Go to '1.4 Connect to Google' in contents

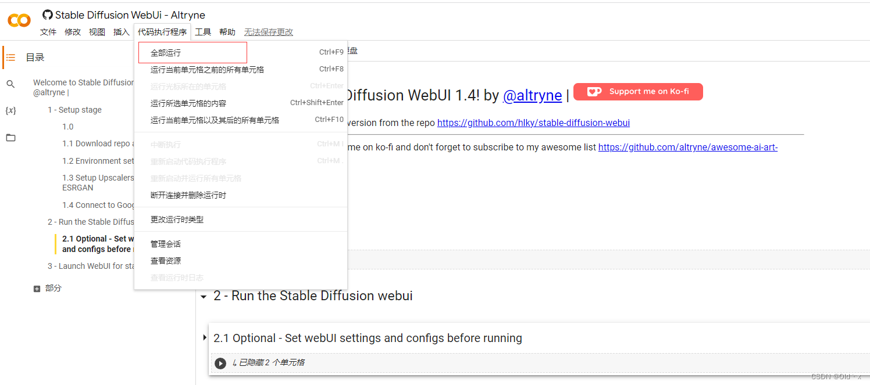98,205
